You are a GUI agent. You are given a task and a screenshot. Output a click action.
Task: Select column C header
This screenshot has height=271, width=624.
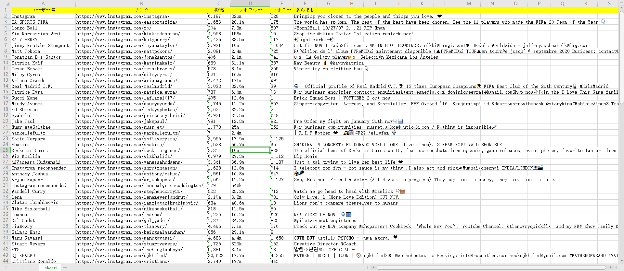(x=219, y=3)
